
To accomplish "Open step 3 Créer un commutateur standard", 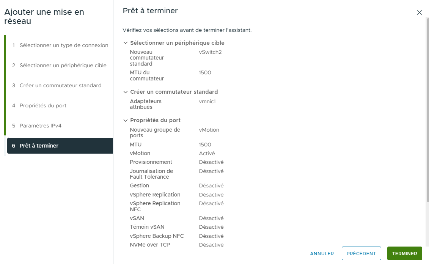I will pyautogui.click(x=61, y=86).
